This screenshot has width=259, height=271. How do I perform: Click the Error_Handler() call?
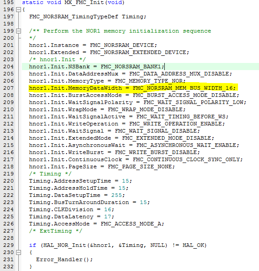[63, 259]
